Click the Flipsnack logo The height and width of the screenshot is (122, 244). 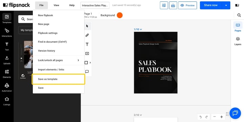(16, 5)
